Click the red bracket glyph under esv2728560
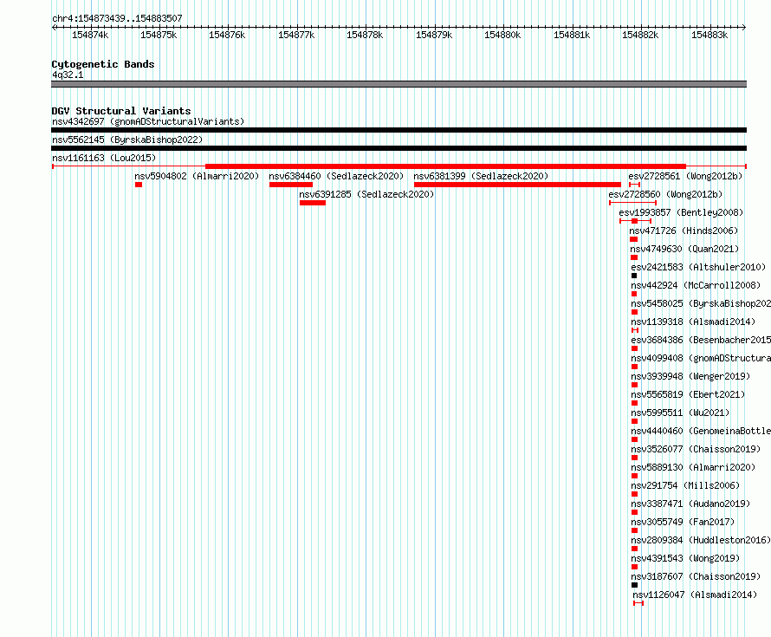This screenshot has width=771, height=637. (633, 203)
